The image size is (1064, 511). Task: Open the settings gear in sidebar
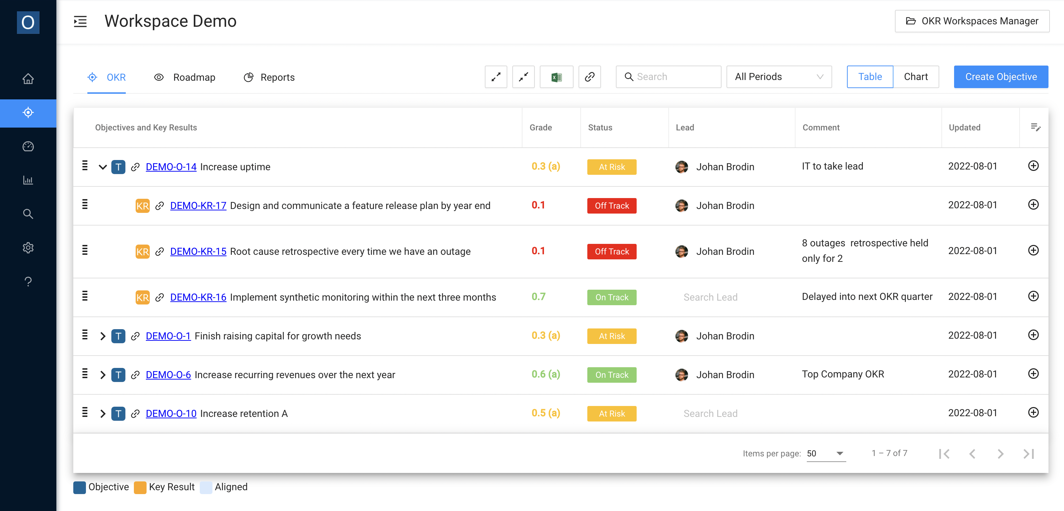coord(28,248)
